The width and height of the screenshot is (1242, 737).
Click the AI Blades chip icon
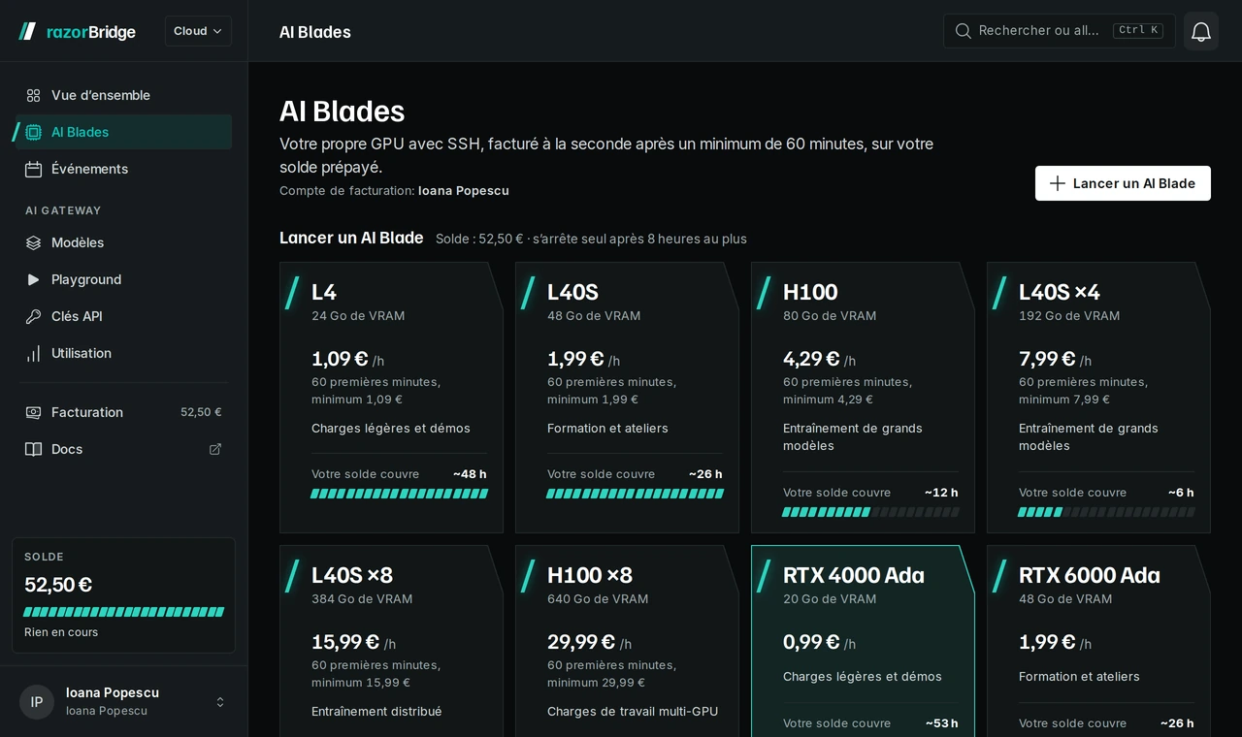coord(33,132)
